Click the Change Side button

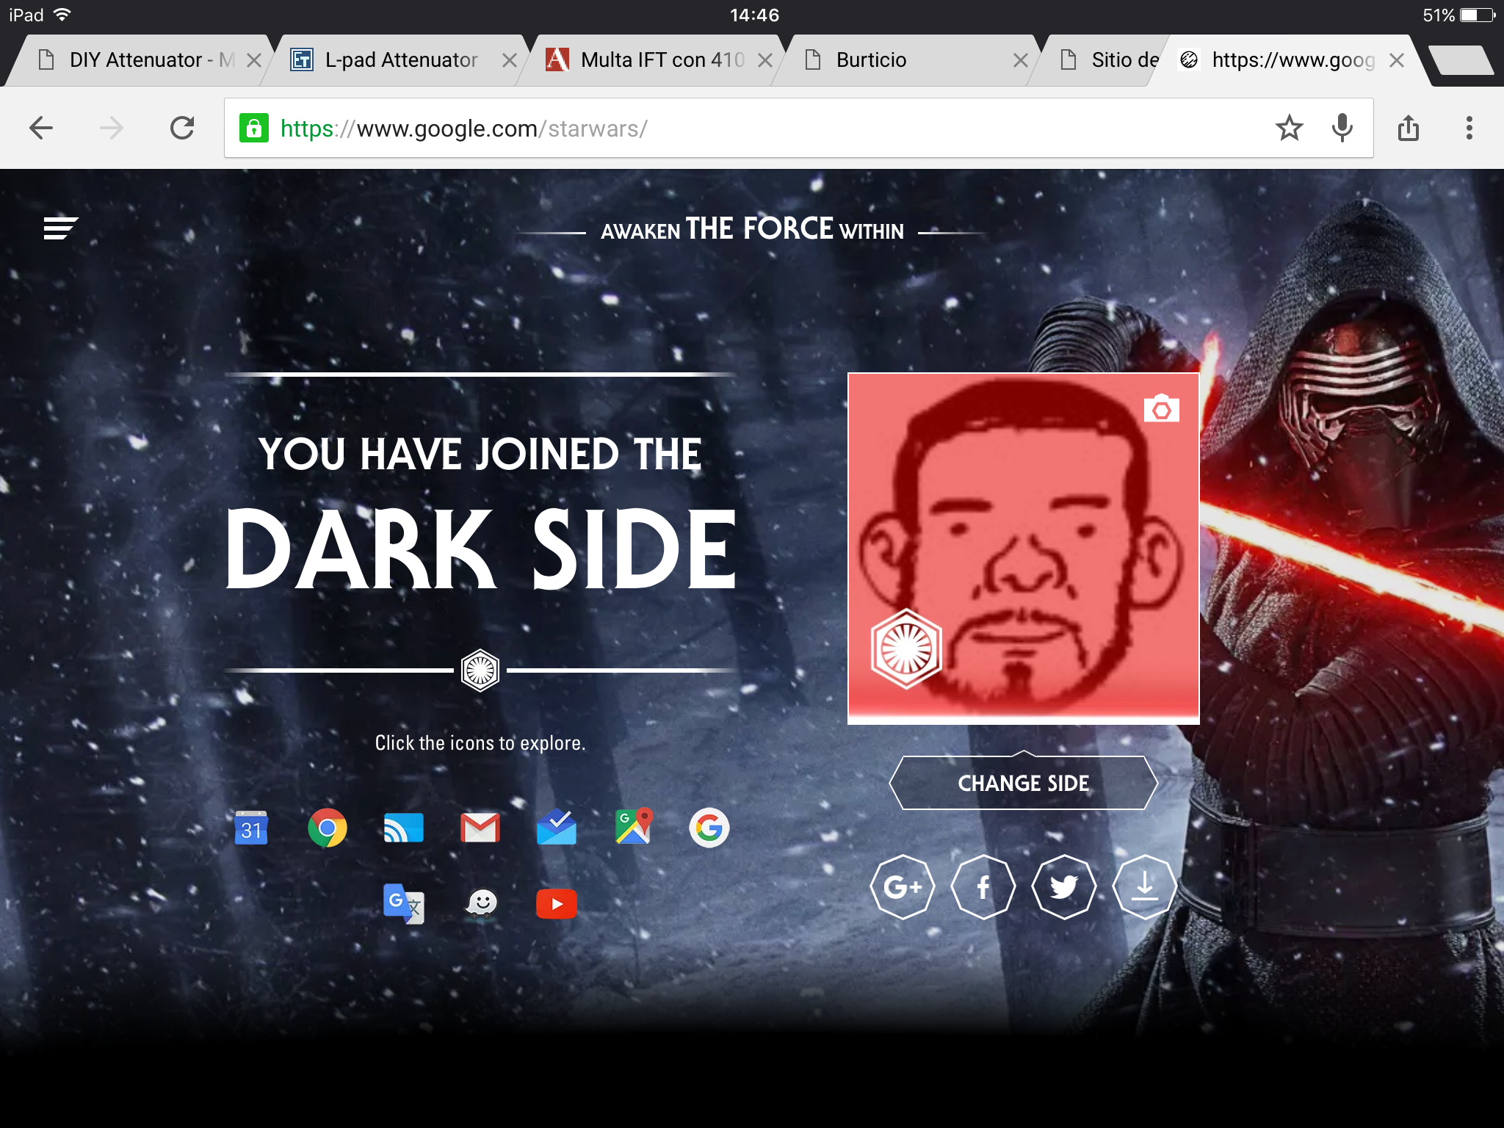coord(1024,783)
